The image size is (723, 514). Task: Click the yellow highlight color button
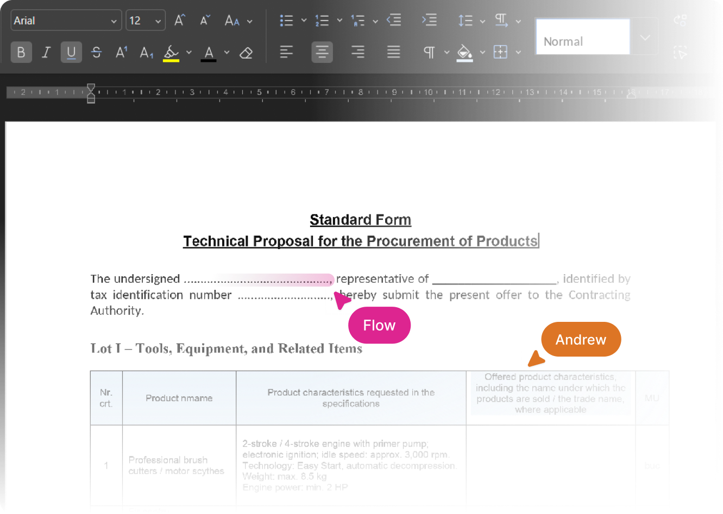pos(171,53)
